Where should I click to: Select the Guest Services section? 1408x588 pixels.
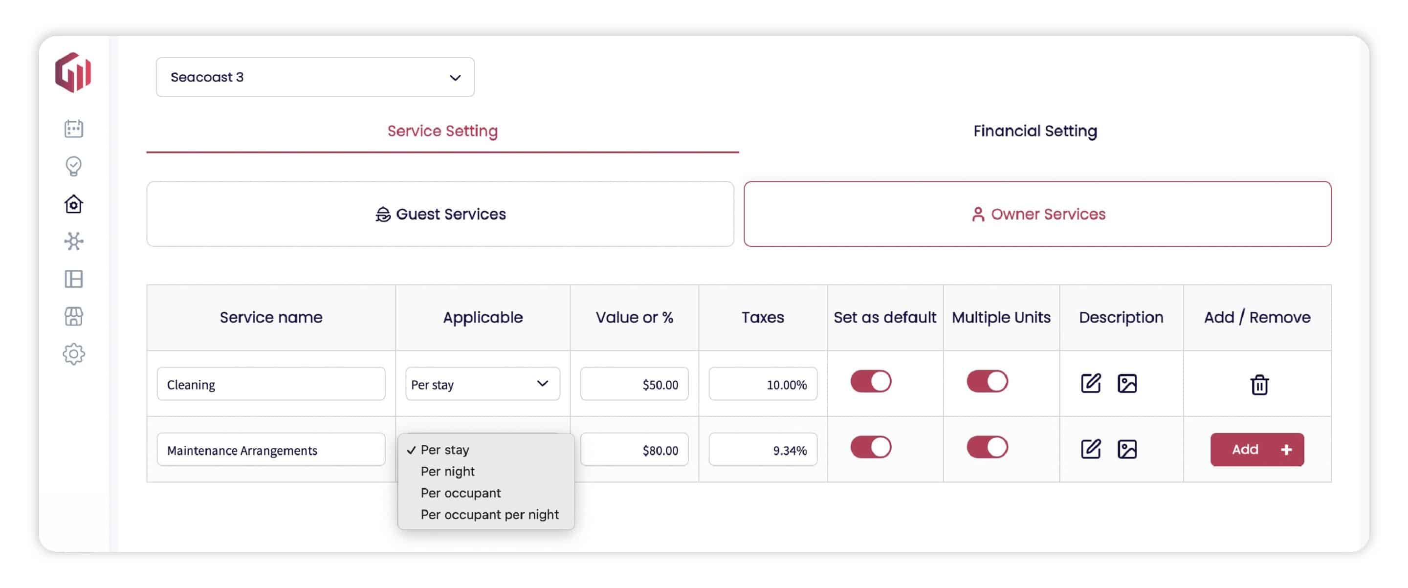coord(440,214)
